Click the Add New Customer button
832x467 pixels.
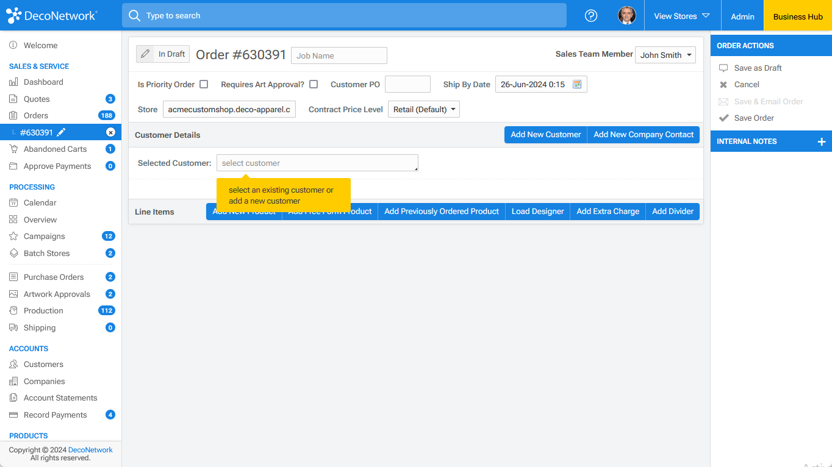pos(545,135)
